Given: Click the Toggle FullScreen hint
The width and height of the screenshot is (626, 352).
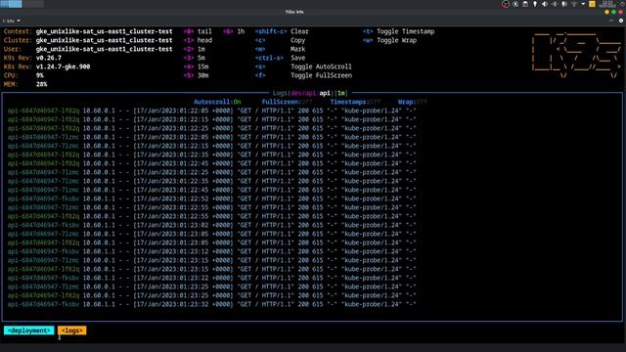Looking at the screenshot, I should (303, 75).
